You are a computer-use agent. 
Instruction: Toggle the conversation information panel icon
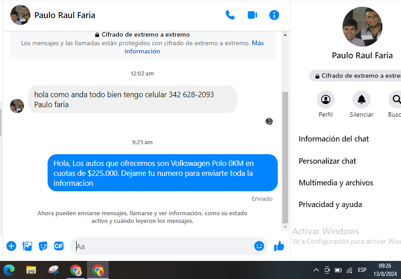click(x=274, y=15)
